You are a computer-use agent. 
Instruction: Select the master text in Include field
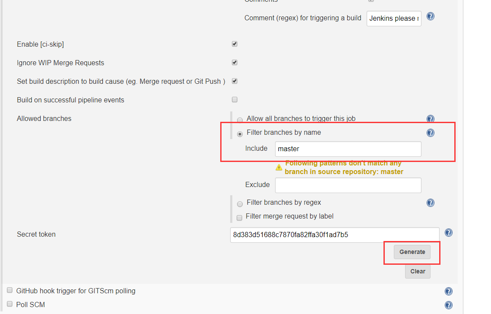(x=288, y=149)
